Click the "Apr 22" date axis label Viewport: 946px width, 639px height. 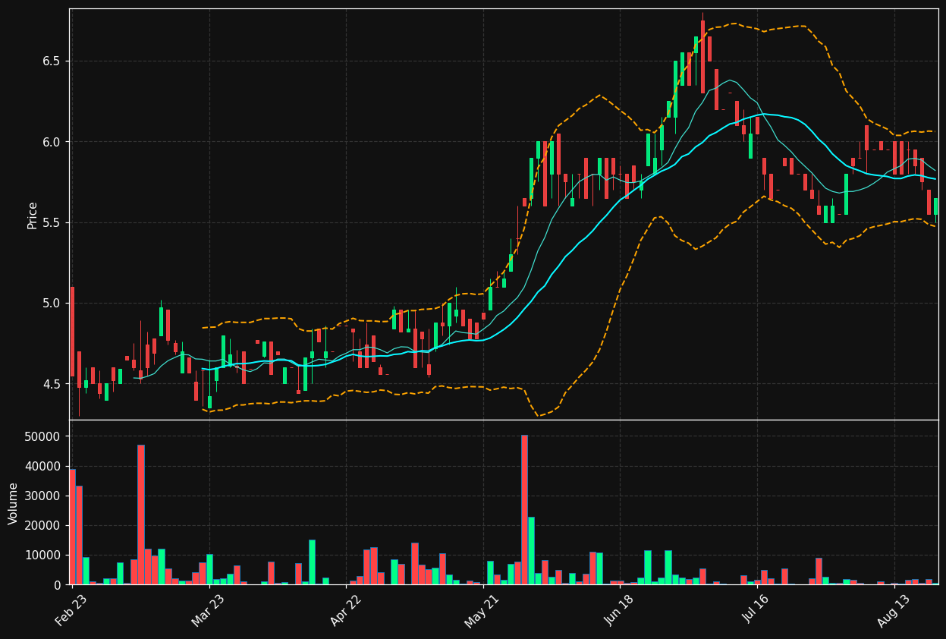[346, 610]
